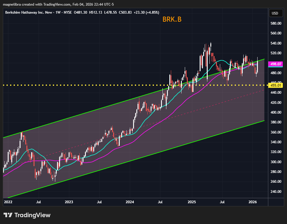Viewport: 287px width, 224px height.
Task: Click the magnelibra TradingView.com header text
Action: click(x=58, y=4)
